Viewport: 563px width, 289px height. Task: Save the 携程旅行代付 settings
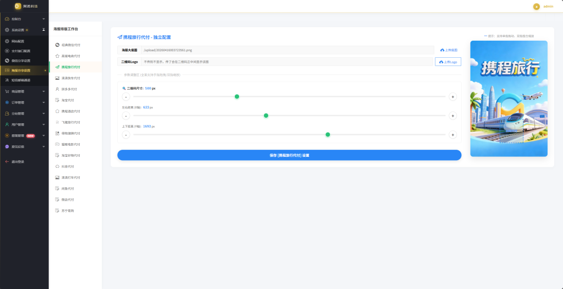pos(289,155)
